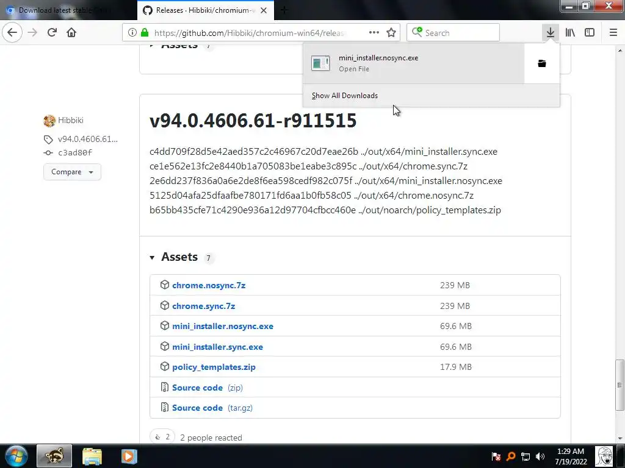Click the volume speaker tray icon

540,456
